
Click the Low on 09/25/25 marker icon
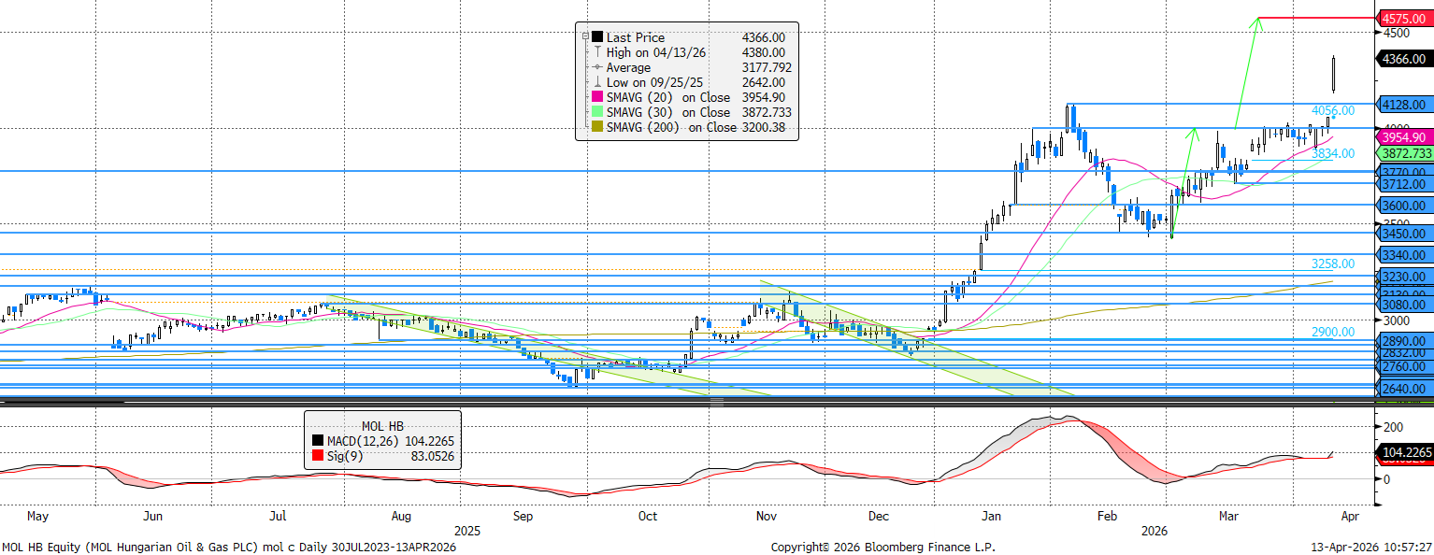(596, 82)
